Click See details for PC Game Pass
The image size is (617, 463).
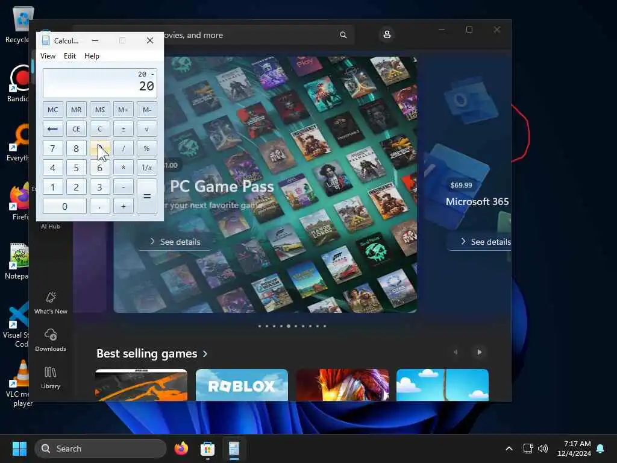pos(175,242)
